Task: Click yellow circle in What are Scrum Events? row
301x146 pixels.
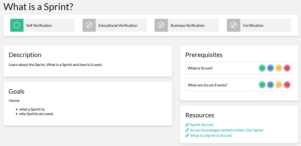Action: point(279,85)
